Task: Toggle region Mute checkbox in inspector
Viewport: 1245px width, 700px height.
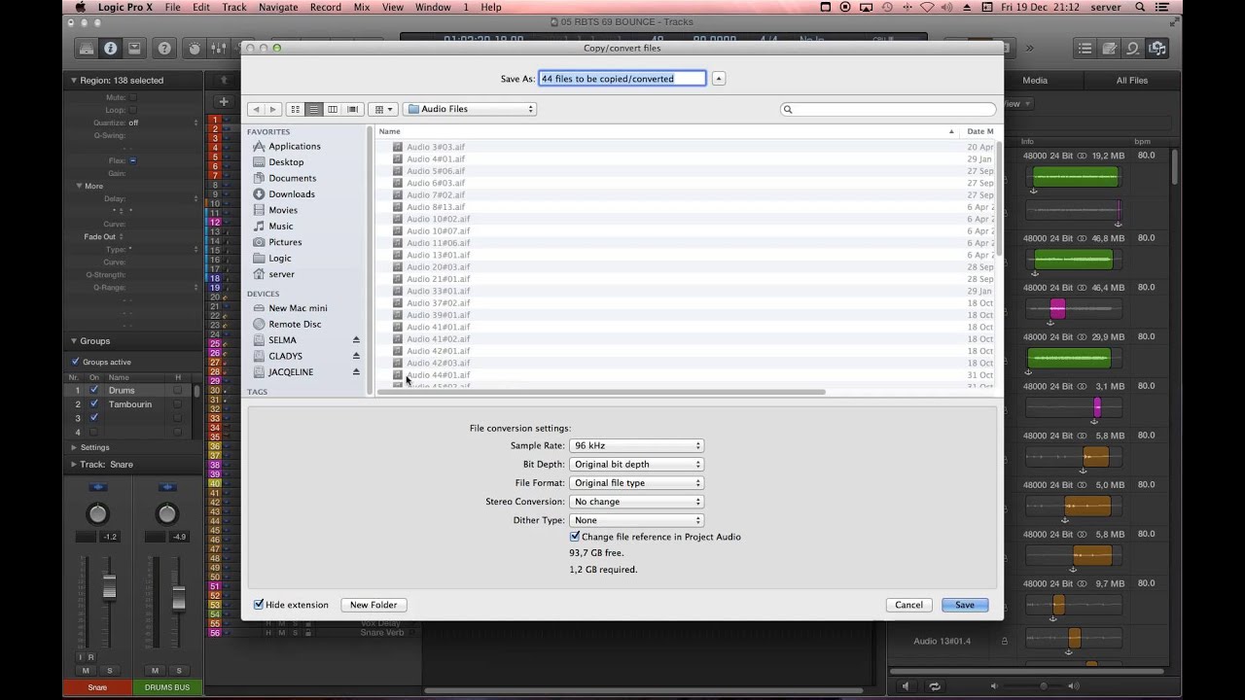Action: [x=132, y=97]
